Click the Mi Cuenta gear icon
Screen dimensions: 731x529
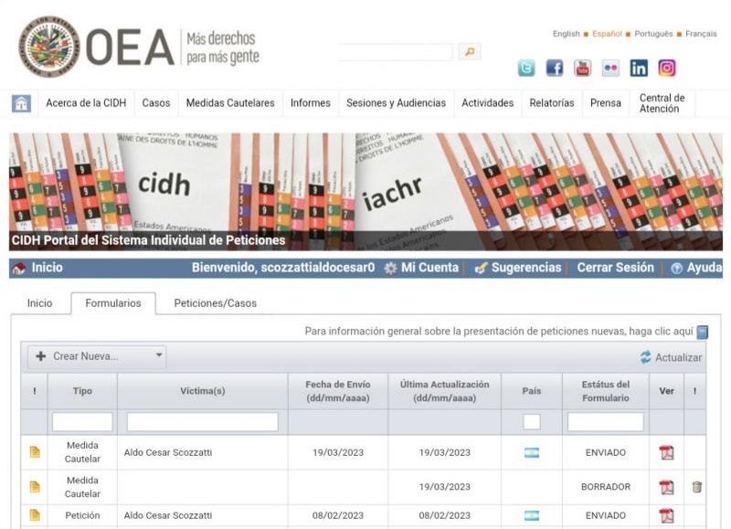tap(390, 269)
